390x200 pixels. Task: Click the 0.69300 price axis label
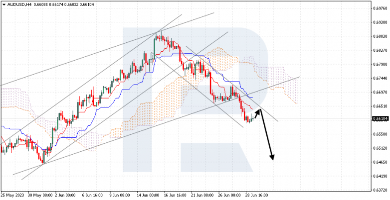[380, 22]
